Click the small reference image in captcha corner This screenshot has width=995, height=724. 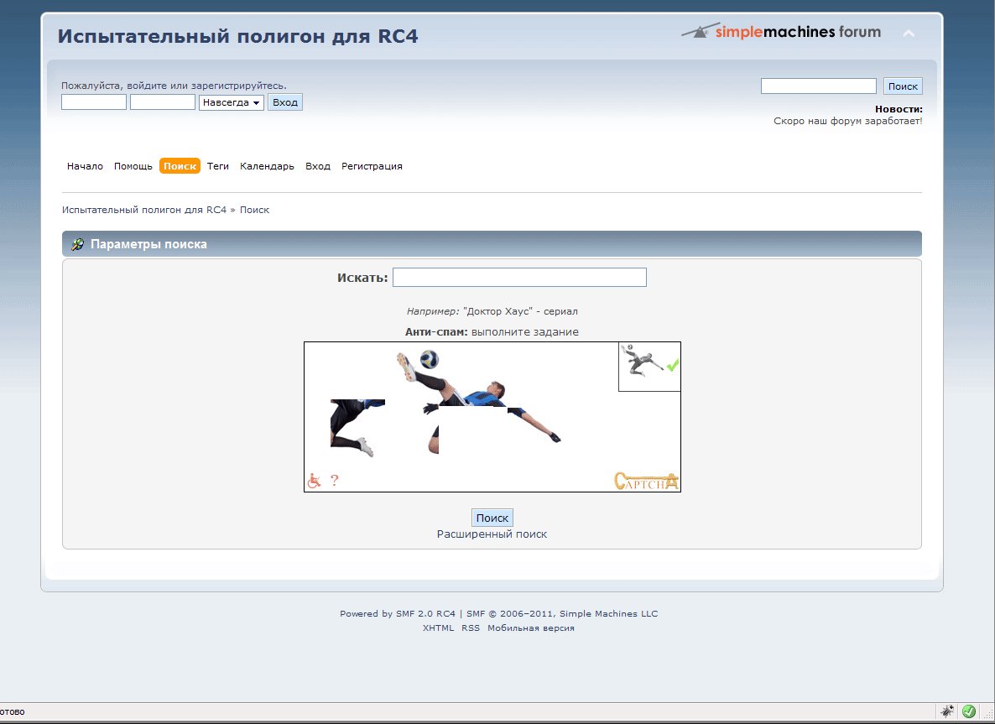650,367
